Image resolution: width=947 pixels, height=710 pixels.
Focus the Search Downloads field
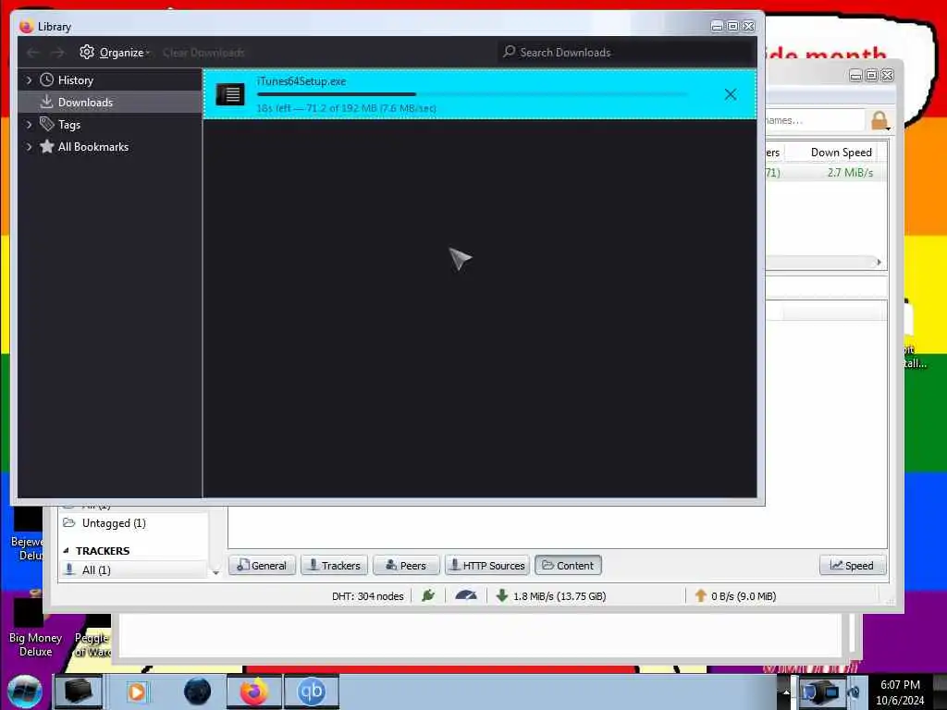626,53
